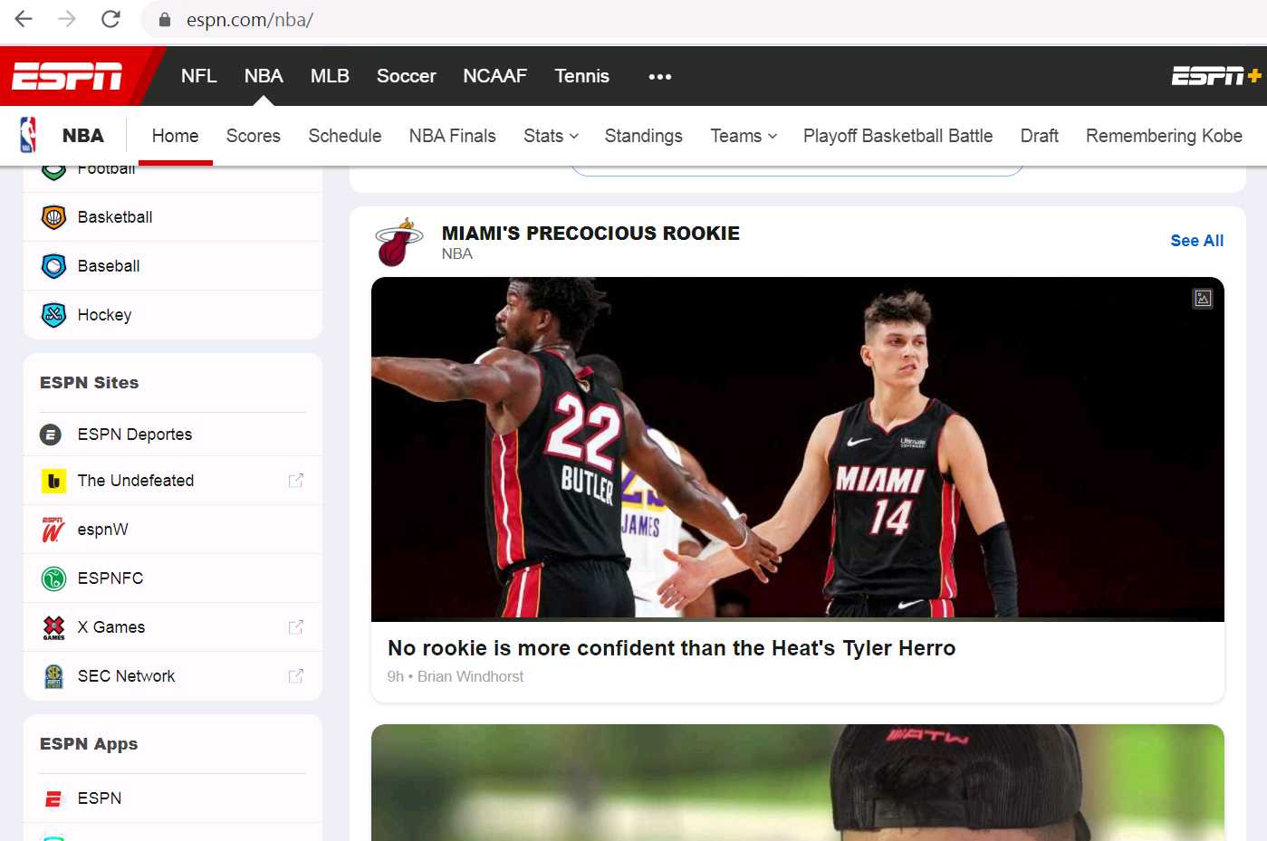This screenshot has height=841, width=1267.
Task: Select NBA in top navigation
Action: click(x=264, y=76)
